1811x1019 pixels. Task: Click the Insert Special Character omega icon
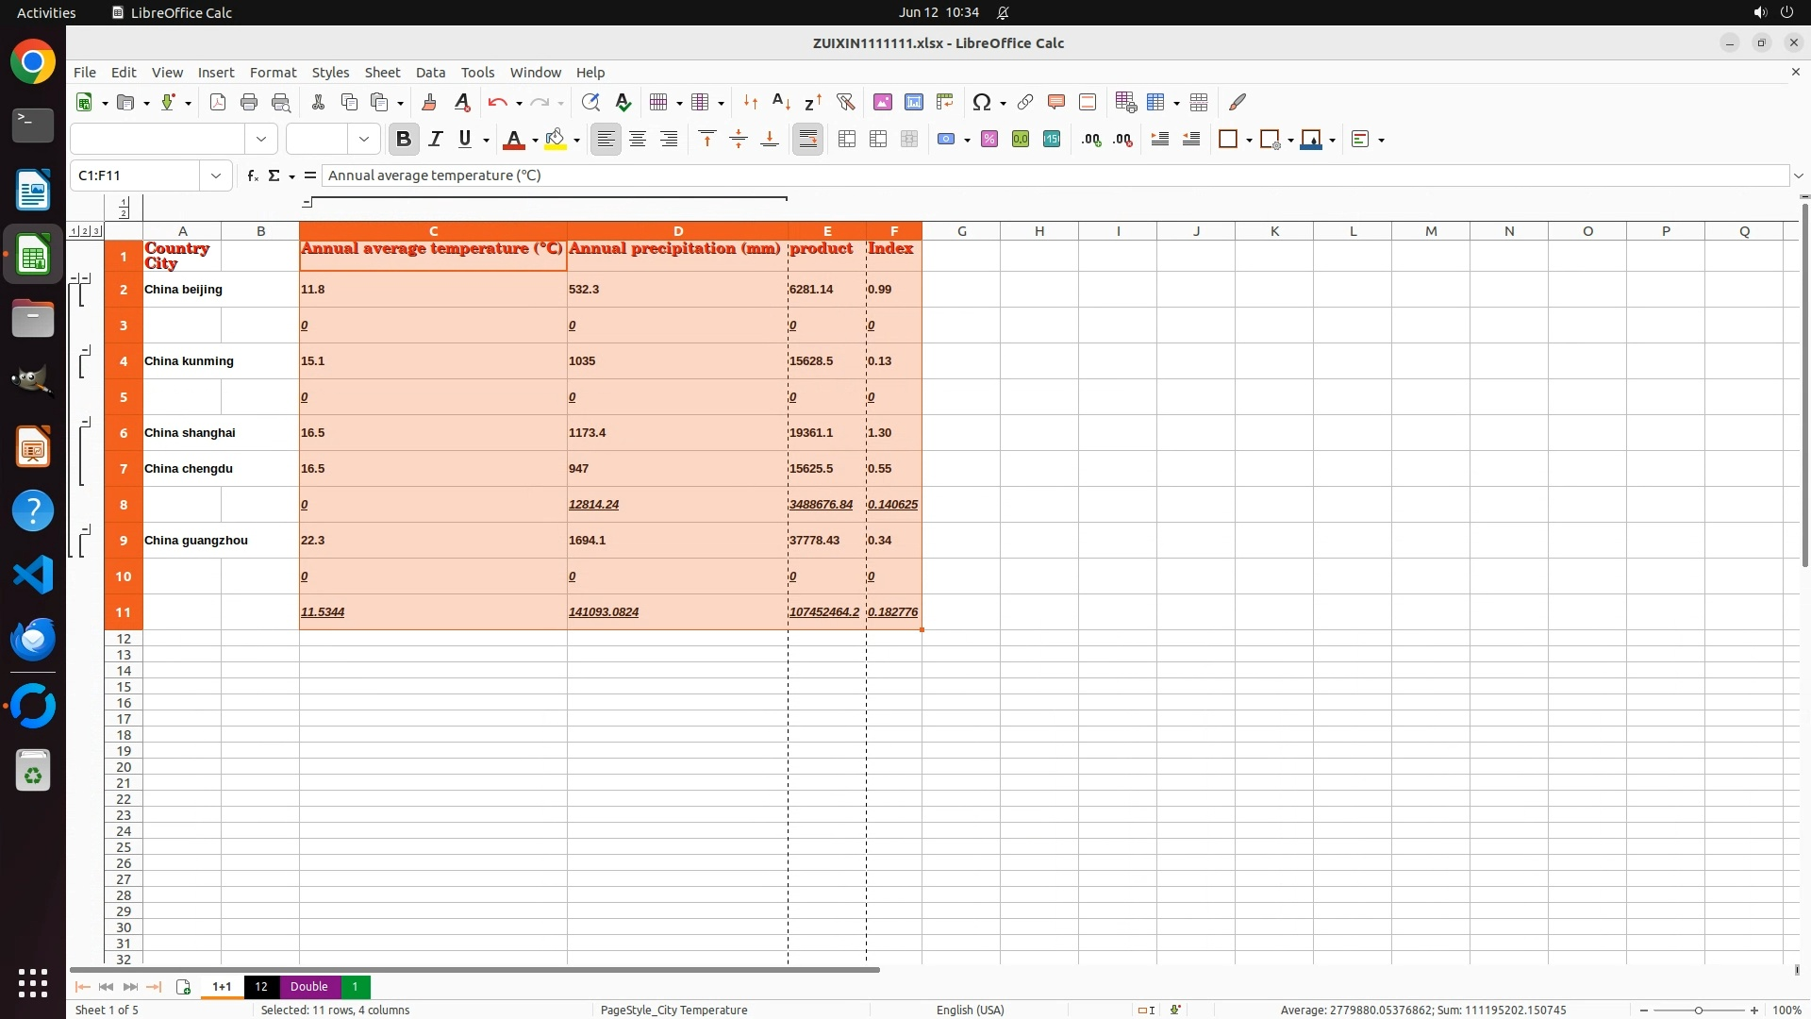pos(981,102)
